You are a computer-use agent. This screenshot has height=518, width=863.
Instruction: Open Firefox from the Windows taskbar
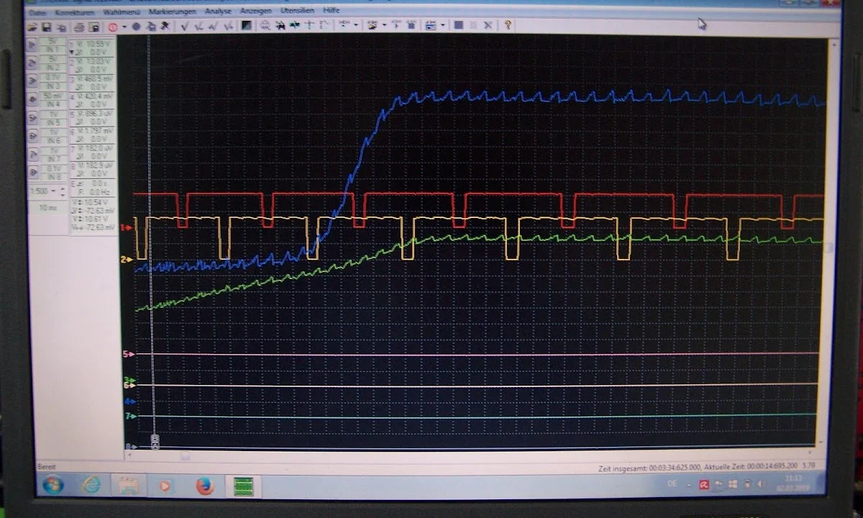coord(205,486)
